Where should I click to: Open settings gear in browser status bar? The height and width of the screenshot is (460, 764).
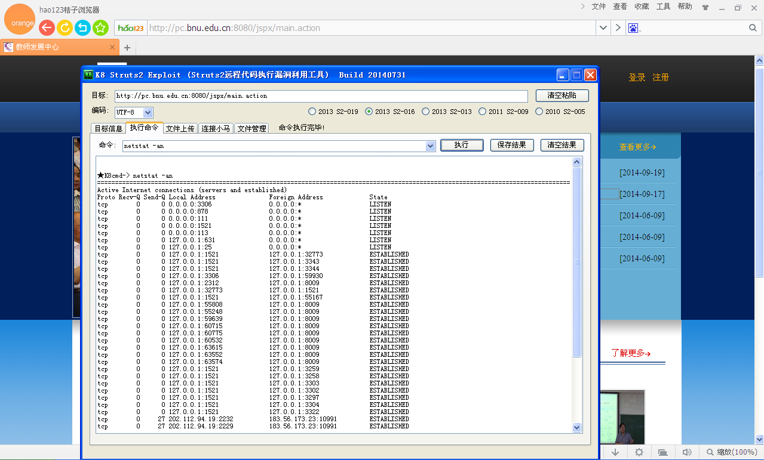pos(639,452)
